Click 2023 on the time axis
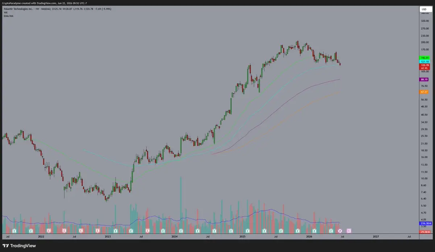This screenshot has height=252, width=435. [108, 236]
